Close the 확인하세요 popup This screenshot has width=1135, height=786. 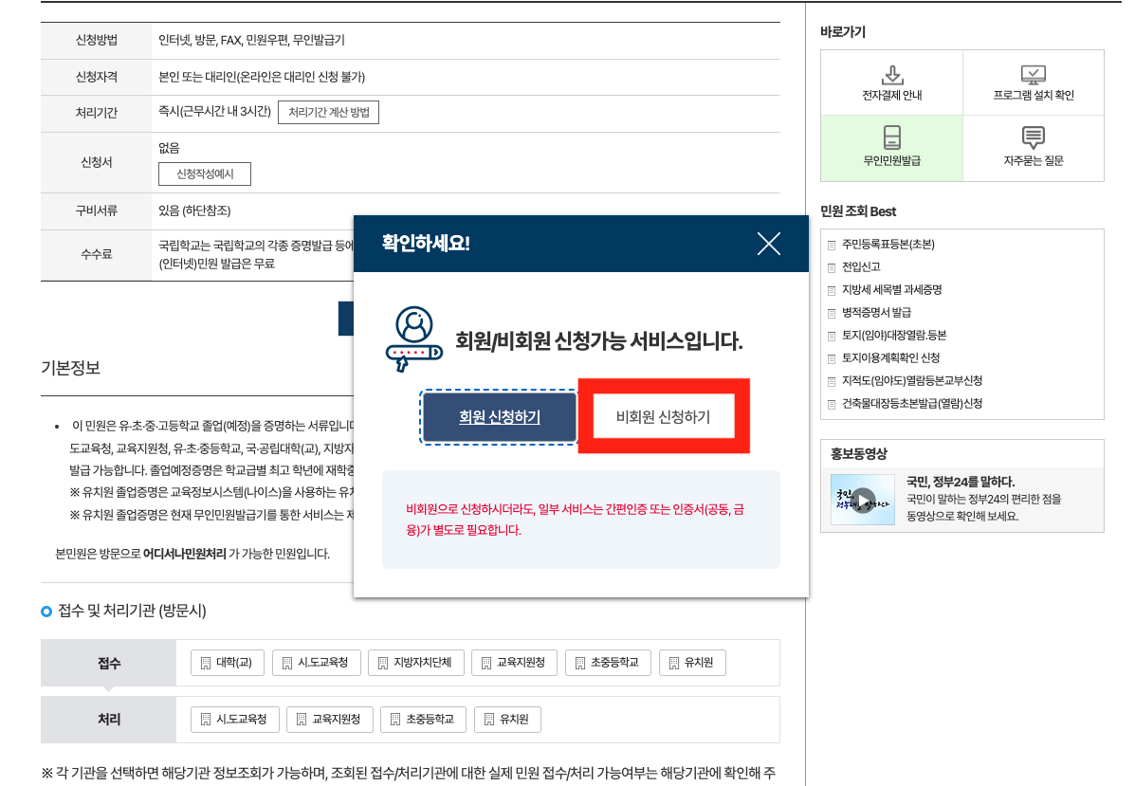click(768, 244)
